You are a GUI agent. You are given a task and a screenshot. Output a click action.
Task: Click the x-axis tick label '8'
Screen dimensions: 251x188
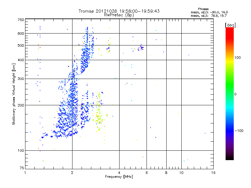coord(166,173)
